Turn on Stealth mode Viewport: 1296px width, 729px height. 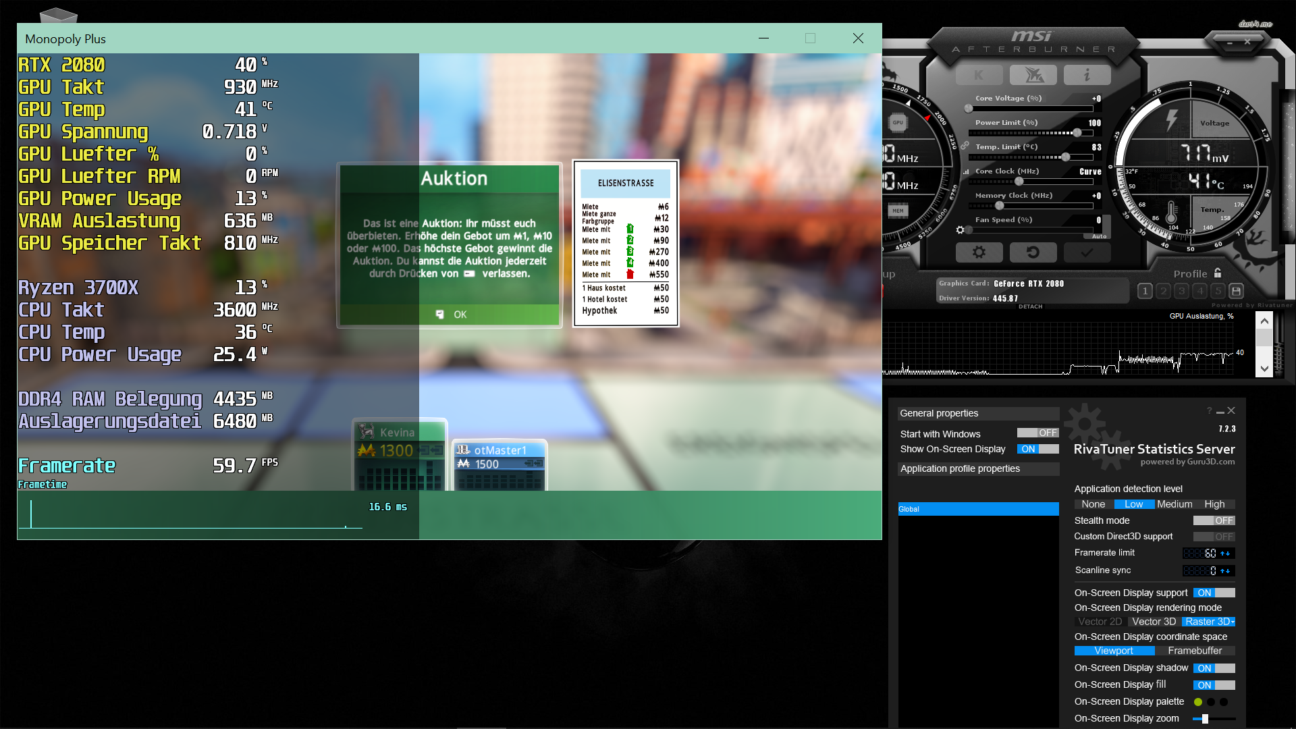pos(1214,520)
